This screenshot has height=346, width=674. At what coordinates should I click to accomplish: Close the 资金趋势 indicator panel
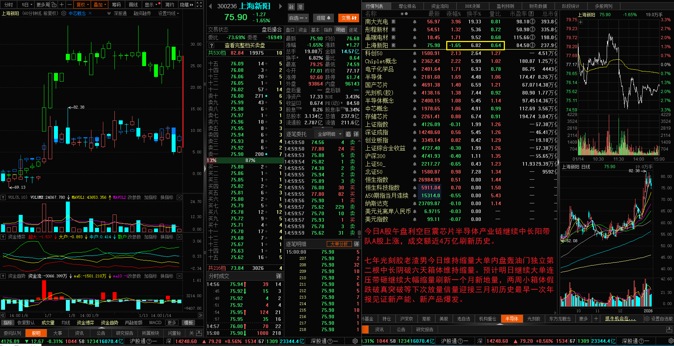click(x=179, y=276)
